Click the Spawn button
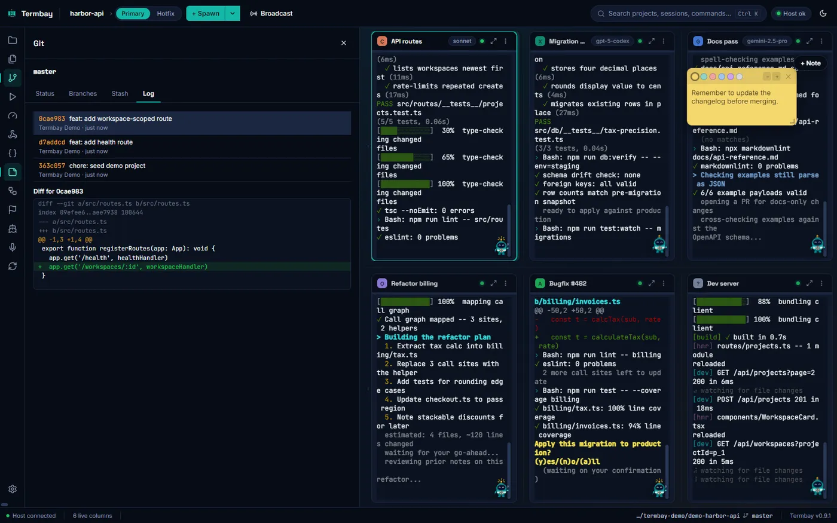This screenshot has width=837, height=523. (x=206, y=13)
